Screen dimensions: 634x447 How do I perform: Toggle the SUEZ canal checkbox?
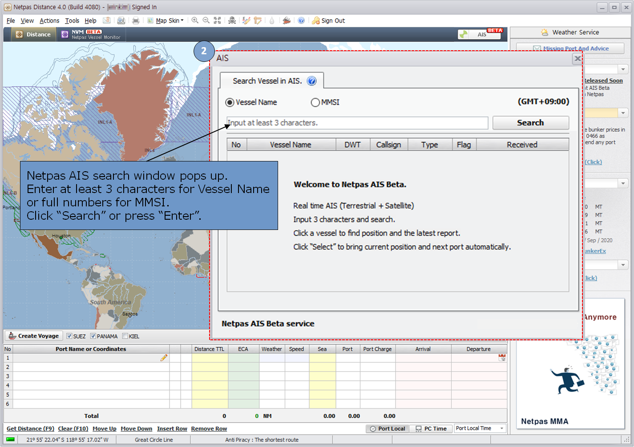click(x=69, y=336)
